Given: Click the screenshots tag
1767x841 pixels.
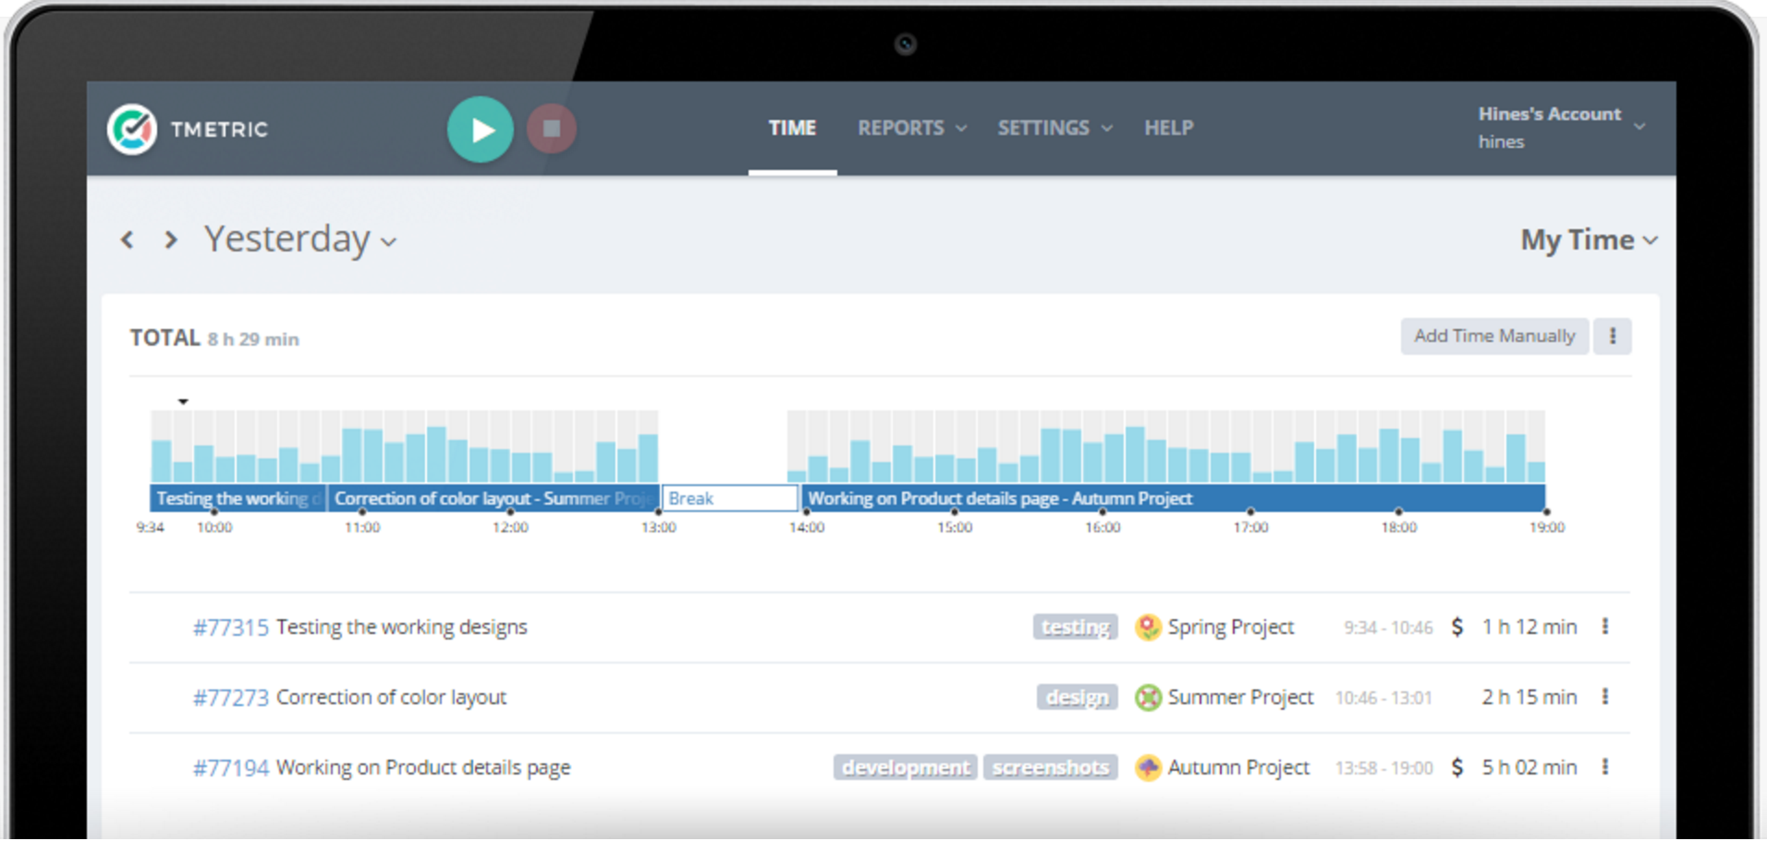Looking at the screenshot, I should click(1050, 767).
